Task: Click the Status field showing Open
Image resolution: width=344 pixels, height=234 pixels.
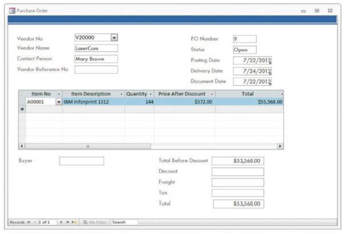Action: pos(245,50)
